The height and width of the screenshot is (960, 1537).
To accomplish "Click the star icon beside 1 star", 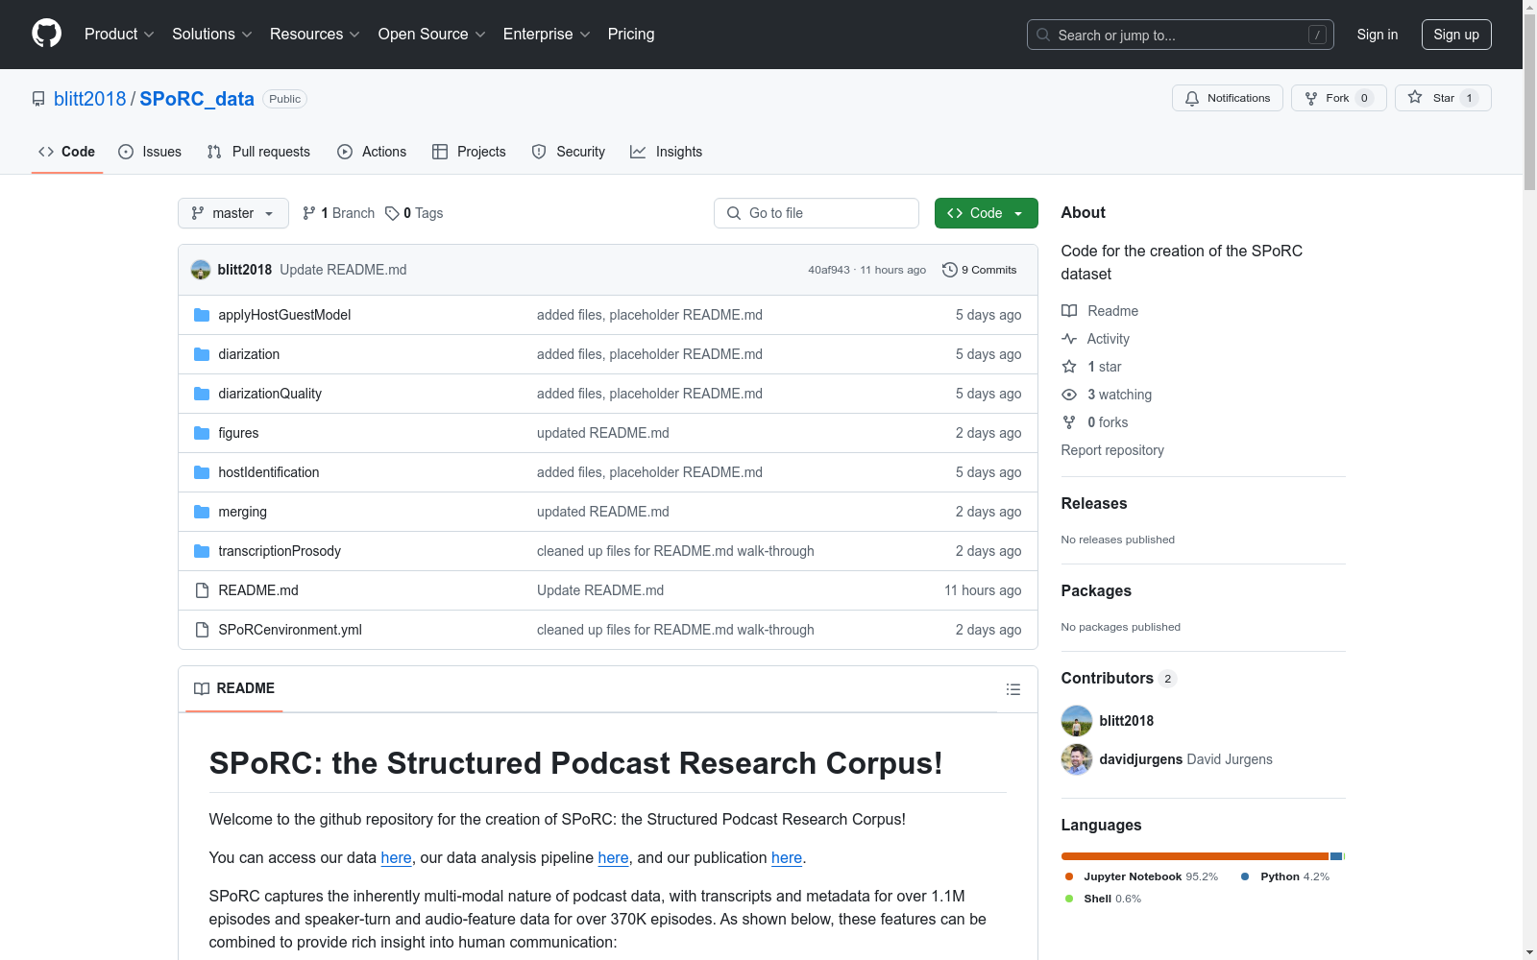I will tap(1069, 367).
